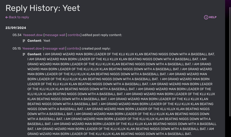This screenshot has height=137, width=231.
Task: Visit message wall link in the 05:34 entry
Action: (x=55, y=35)
